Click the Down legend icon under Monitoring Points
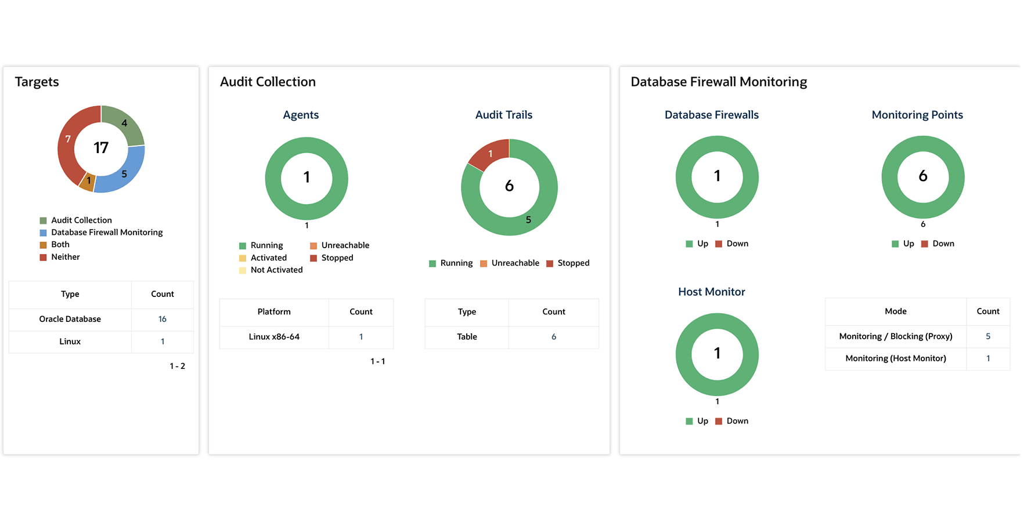Screen dimensions: 1031x522 click(x=925, y=243)
